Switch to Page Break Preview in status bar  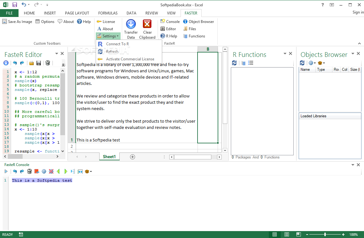tap(299, 235)
